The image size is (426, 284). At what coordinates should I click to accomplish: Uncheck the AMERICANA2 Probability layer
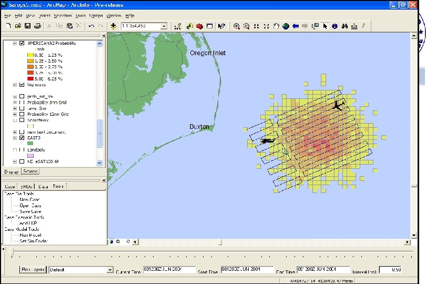[22, 43]
